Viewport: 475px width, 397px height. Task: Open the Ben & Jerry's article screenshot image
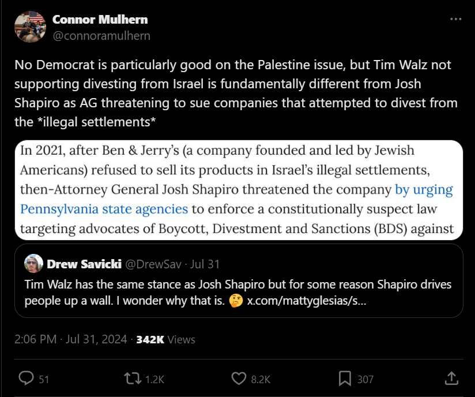[x=239, y=190]
